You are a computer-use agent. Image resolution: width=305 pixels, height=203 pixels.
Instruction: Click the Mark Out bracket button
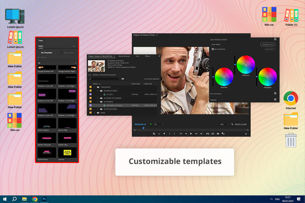click(x=174, y=134)
